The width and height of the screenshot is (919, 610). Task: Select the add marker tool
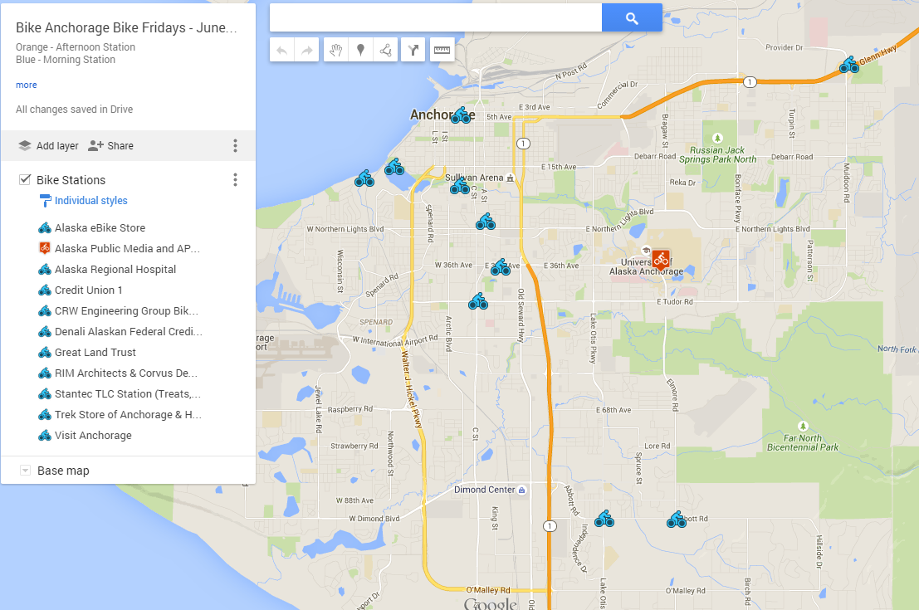[x=360, y=51]
